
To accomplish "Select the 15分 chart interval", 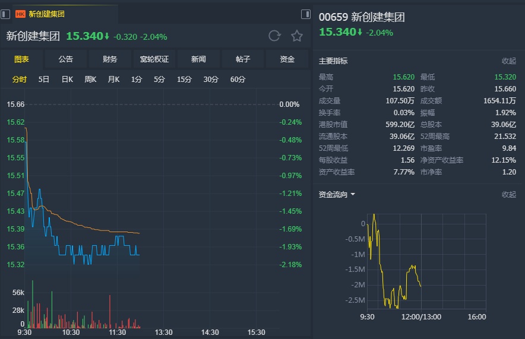I will click(x=184, y=80).
